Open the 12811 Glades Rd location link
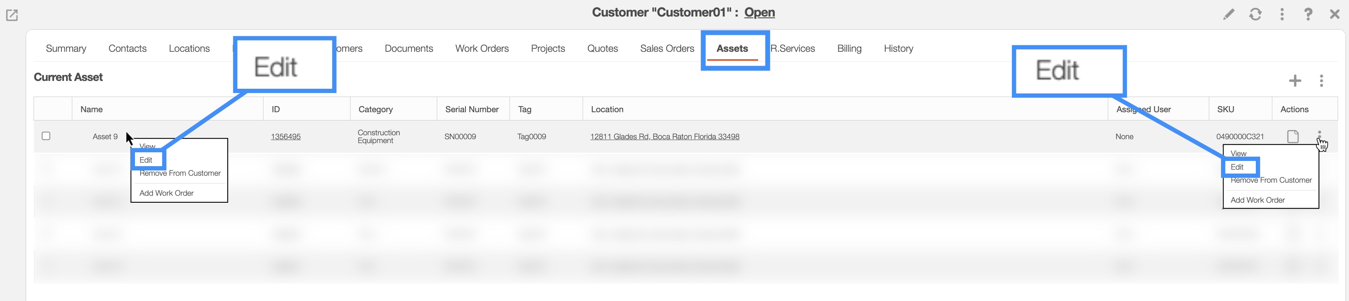 (x=664, y=137)
